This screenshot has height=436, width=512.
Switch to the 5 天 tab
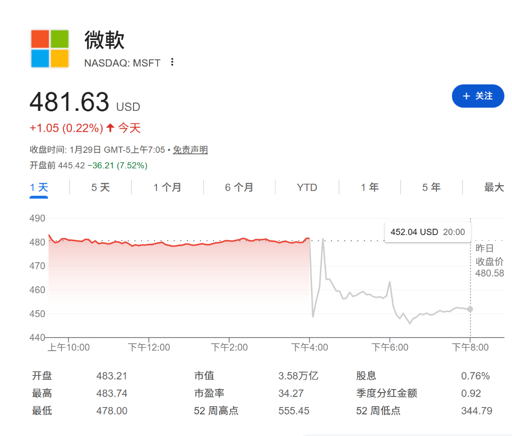pos(100,188)
